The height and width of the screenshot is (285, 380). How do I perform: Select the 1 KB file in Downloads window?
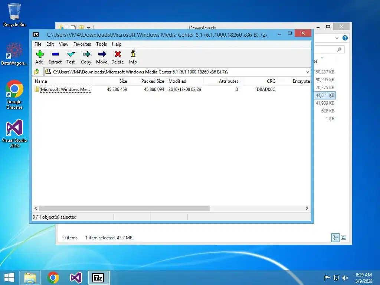[x=330, y=118]
